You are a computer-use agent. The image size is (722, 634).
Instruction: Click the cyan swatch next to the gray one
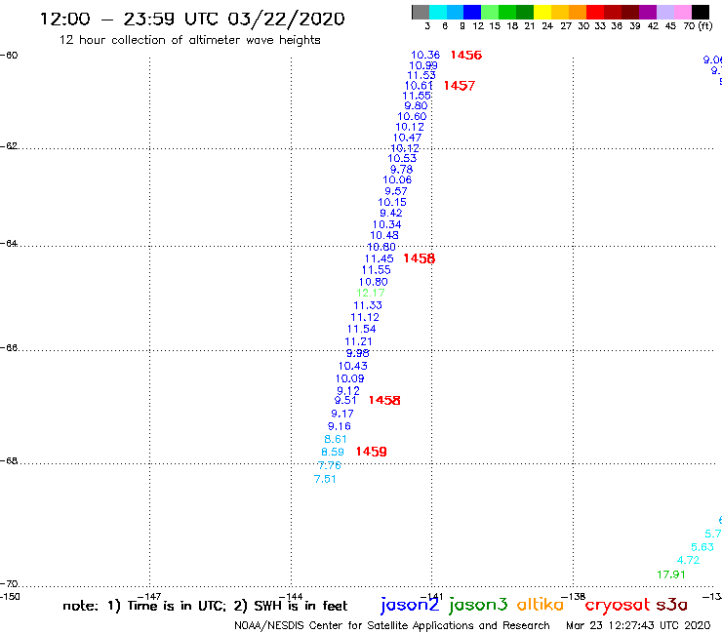pos(438,12)
